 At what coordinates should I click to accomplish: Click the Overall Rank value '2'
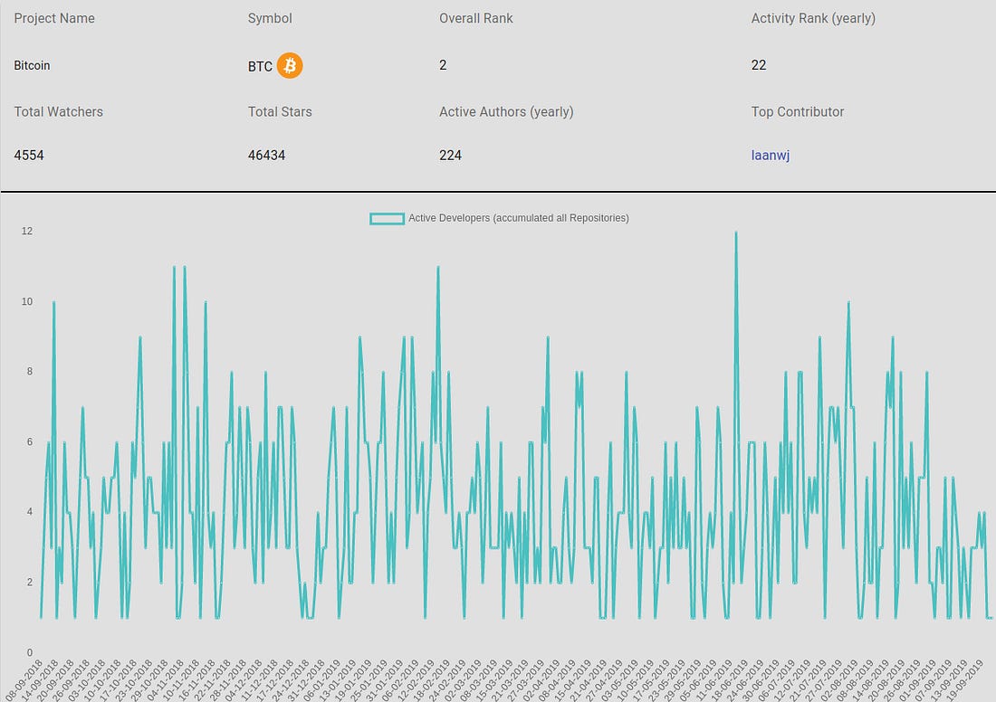443,65
